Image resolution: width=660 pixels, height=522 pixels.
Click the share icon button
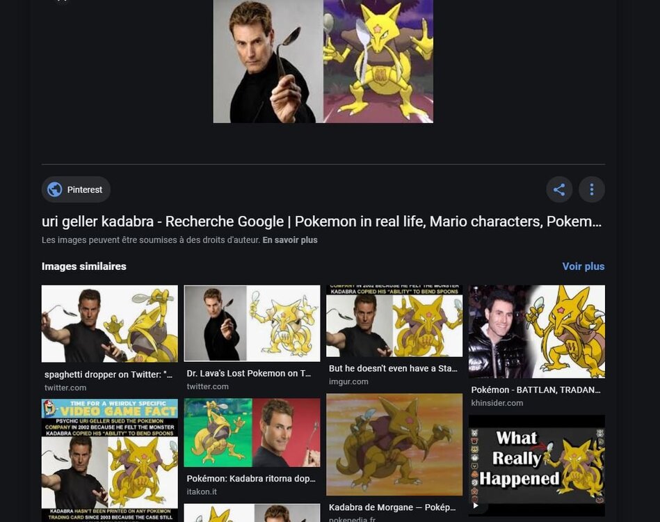coord(559,189)
